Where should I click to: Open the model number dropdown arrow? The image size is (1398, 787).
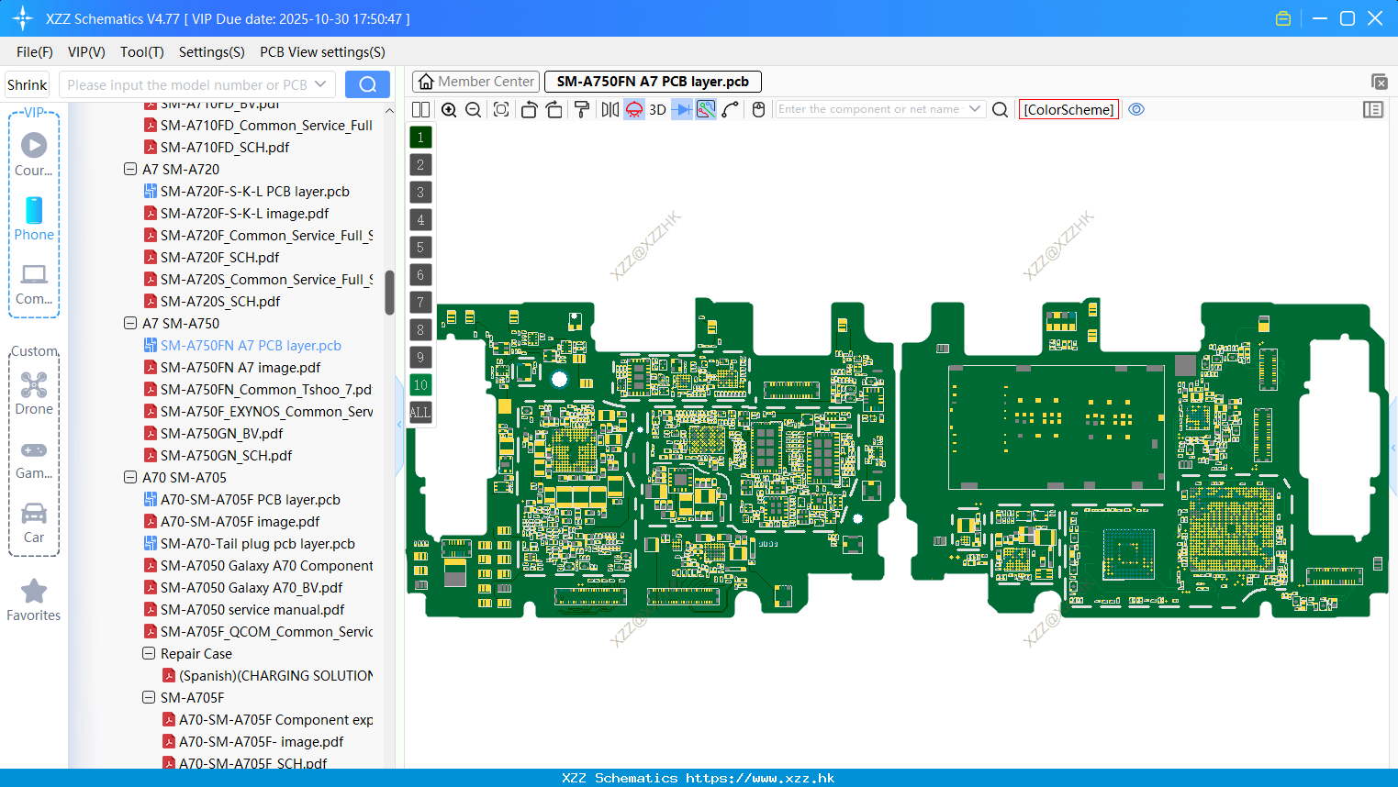[x=320, y=84]
